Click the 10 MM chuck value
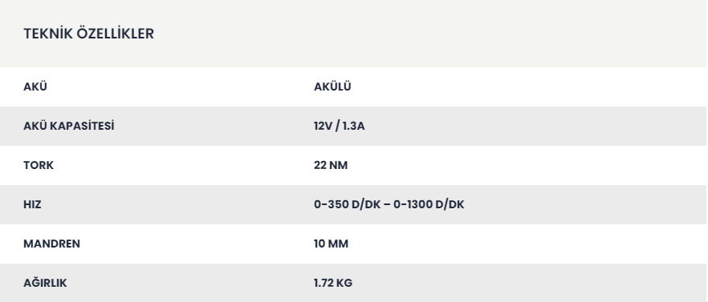The width and height of the screenshot is (708, 302). coord(331,244)
